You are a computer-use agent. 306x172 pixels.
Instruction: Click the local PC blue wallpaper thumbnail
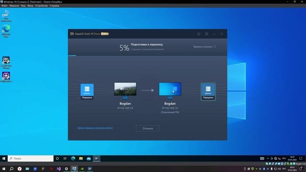[170, 89]
